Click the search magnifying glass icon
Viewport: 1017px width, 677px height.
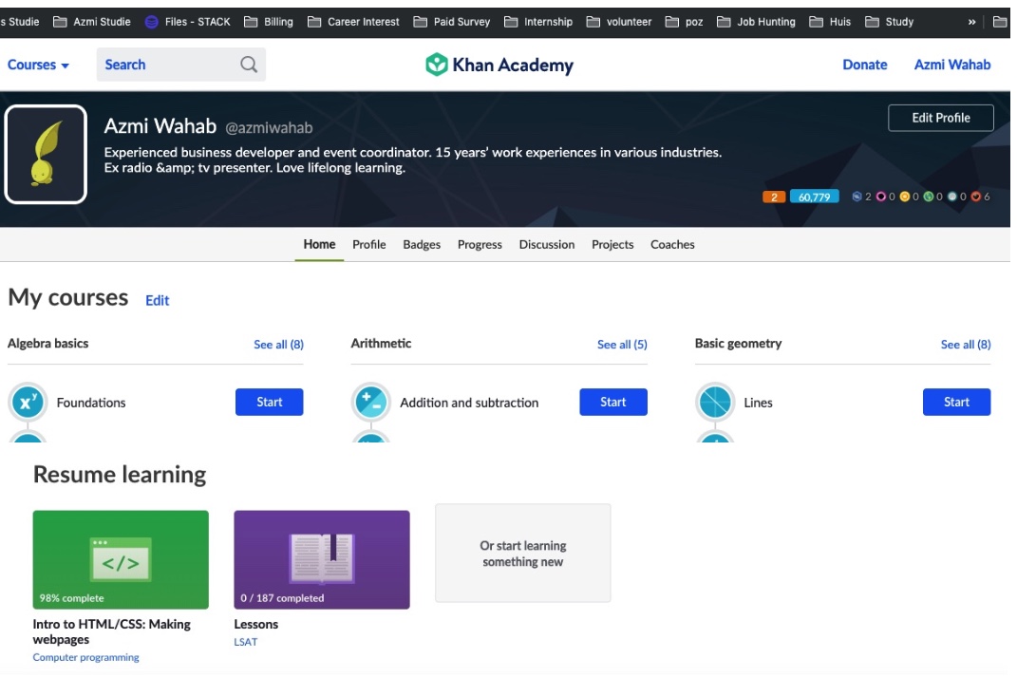(249, 65)
